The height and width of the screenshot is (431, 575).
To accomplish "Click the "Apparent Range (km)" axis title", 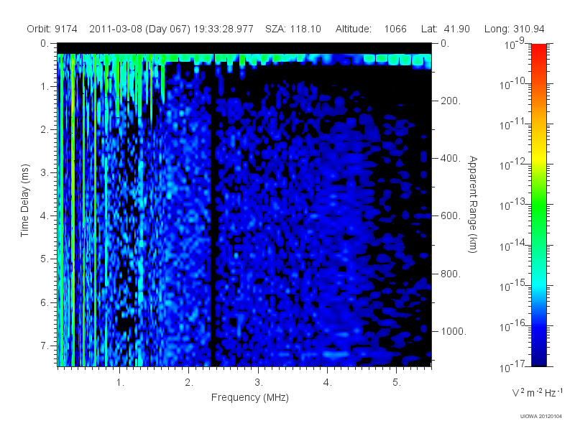I will (x=473, y=204).
